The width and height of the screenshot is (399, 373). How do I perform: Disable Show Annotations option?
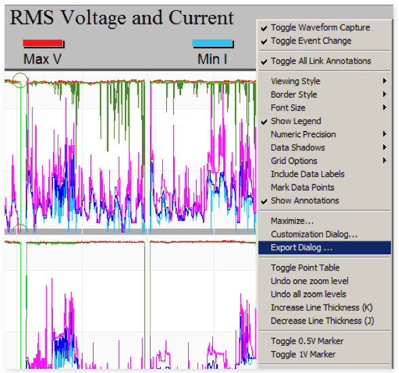coord(324,201)
